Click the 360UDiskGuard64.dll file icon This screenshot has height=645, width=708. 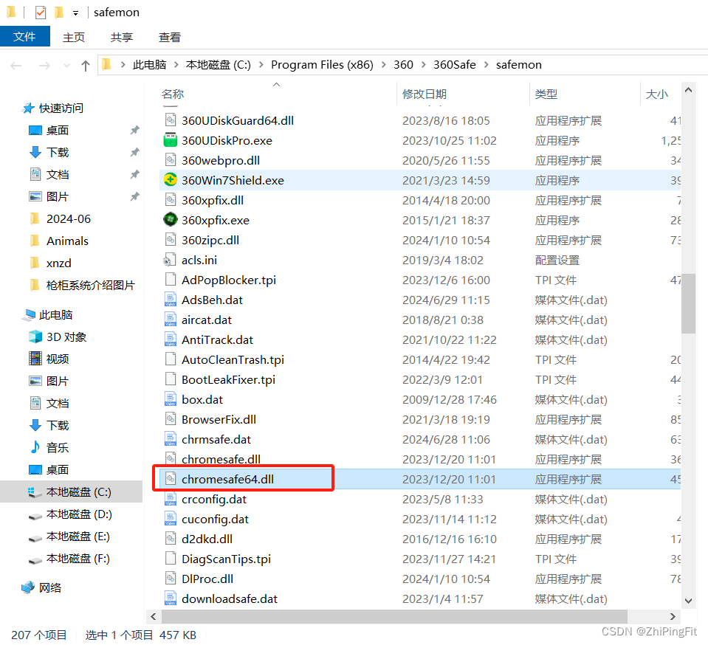[x=171, y=120]
